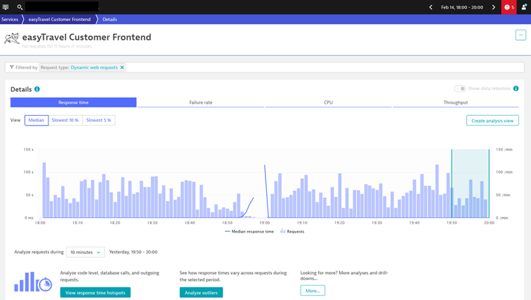Toggle Show data retention switch
The width and height of the screenshot is (531, 300).
point(460,88)
